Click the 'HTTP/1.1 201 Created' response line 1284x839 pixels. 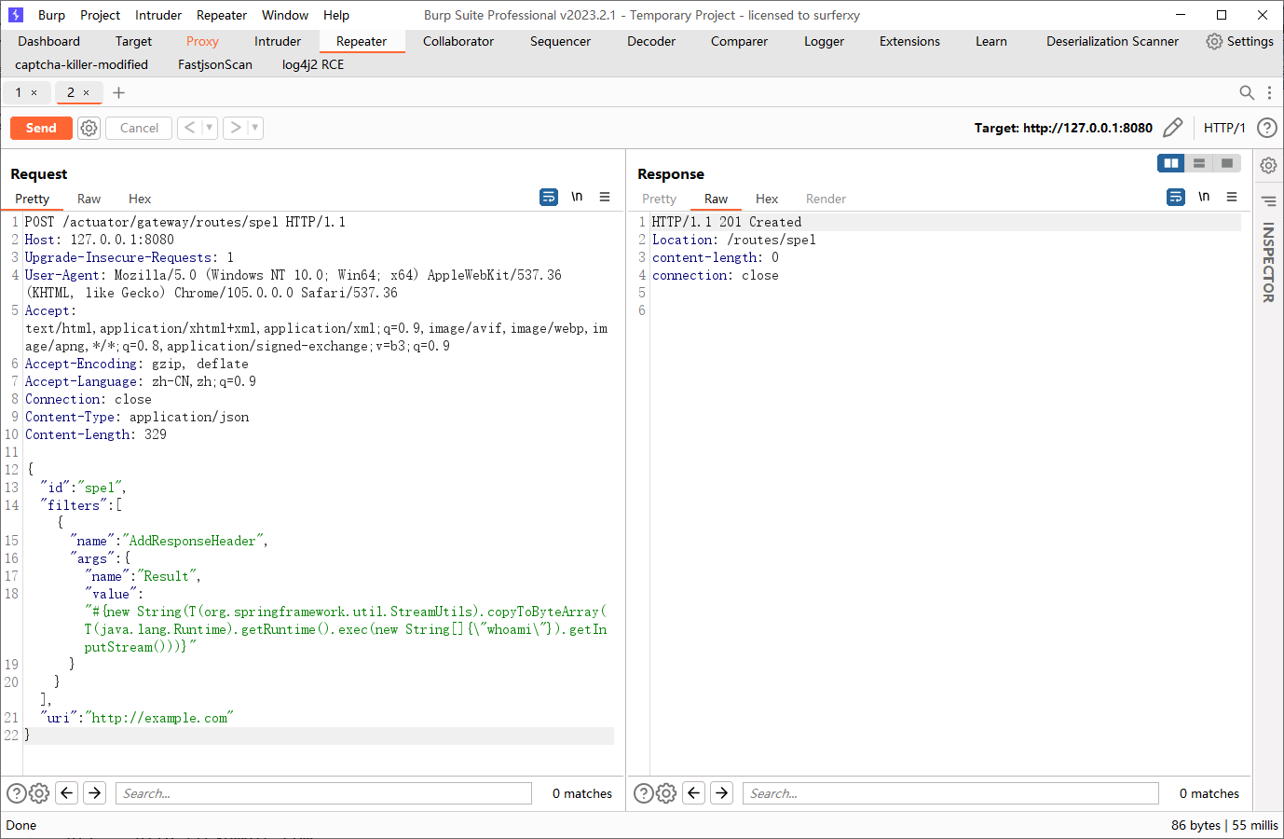(727, 222)
